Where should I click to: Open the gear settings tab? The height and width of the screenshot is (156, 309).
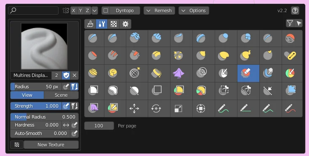pyautogui.click(x=125, y=24)
